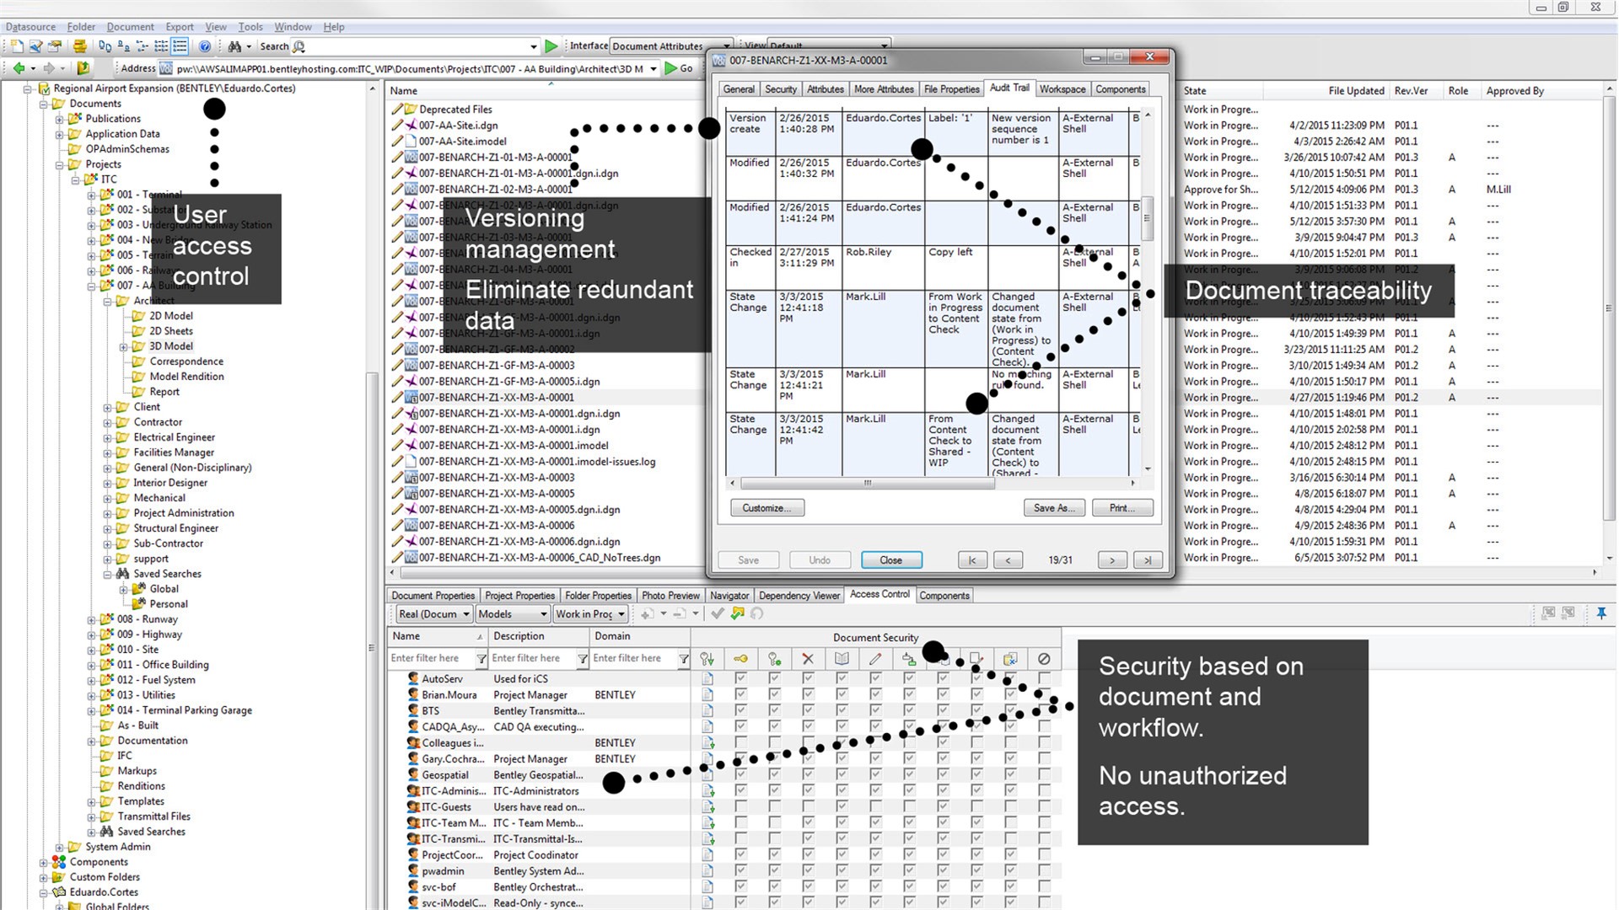Click the Name filter input field

click(x=432, y=658)
